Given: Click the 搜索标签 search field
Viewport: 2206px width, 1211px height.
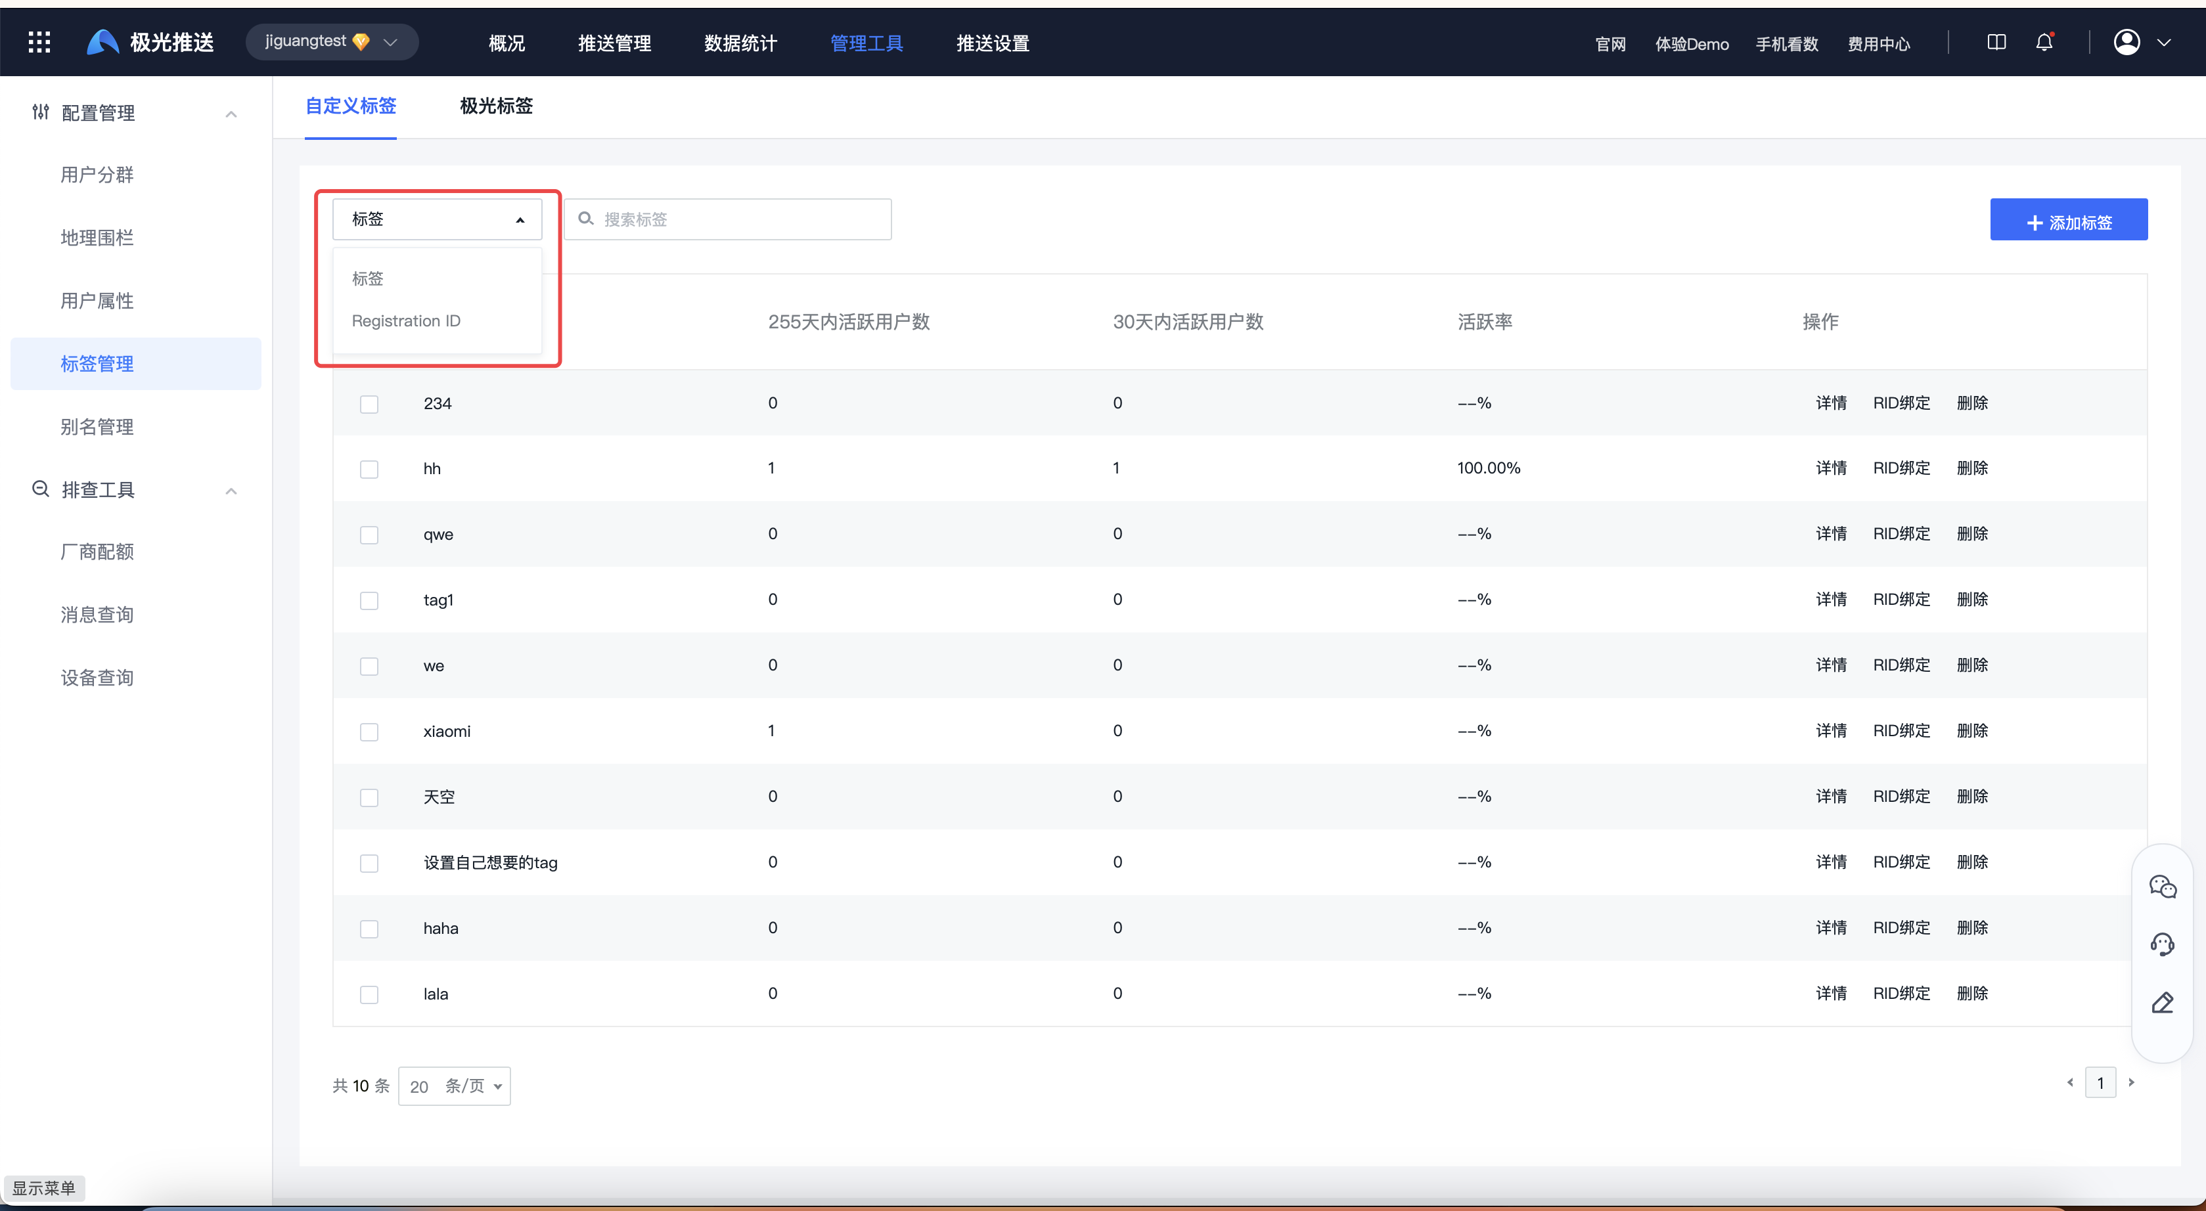Looking at the screenshot, I should tap(728, 219).
